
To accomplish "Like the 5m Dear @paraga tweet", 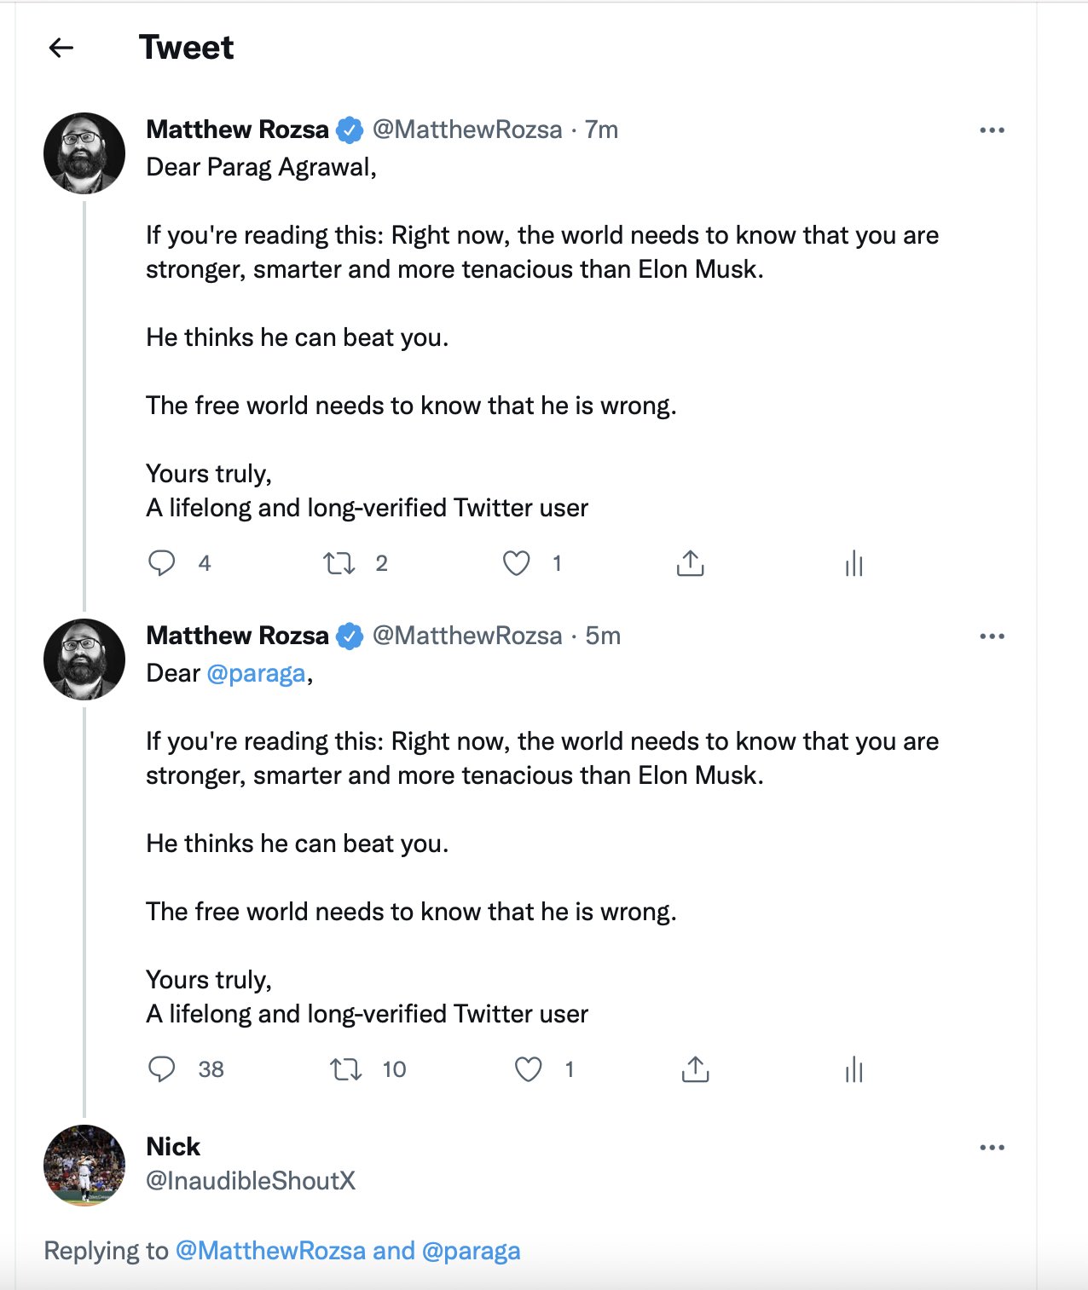I will [x=529, y=1069].
